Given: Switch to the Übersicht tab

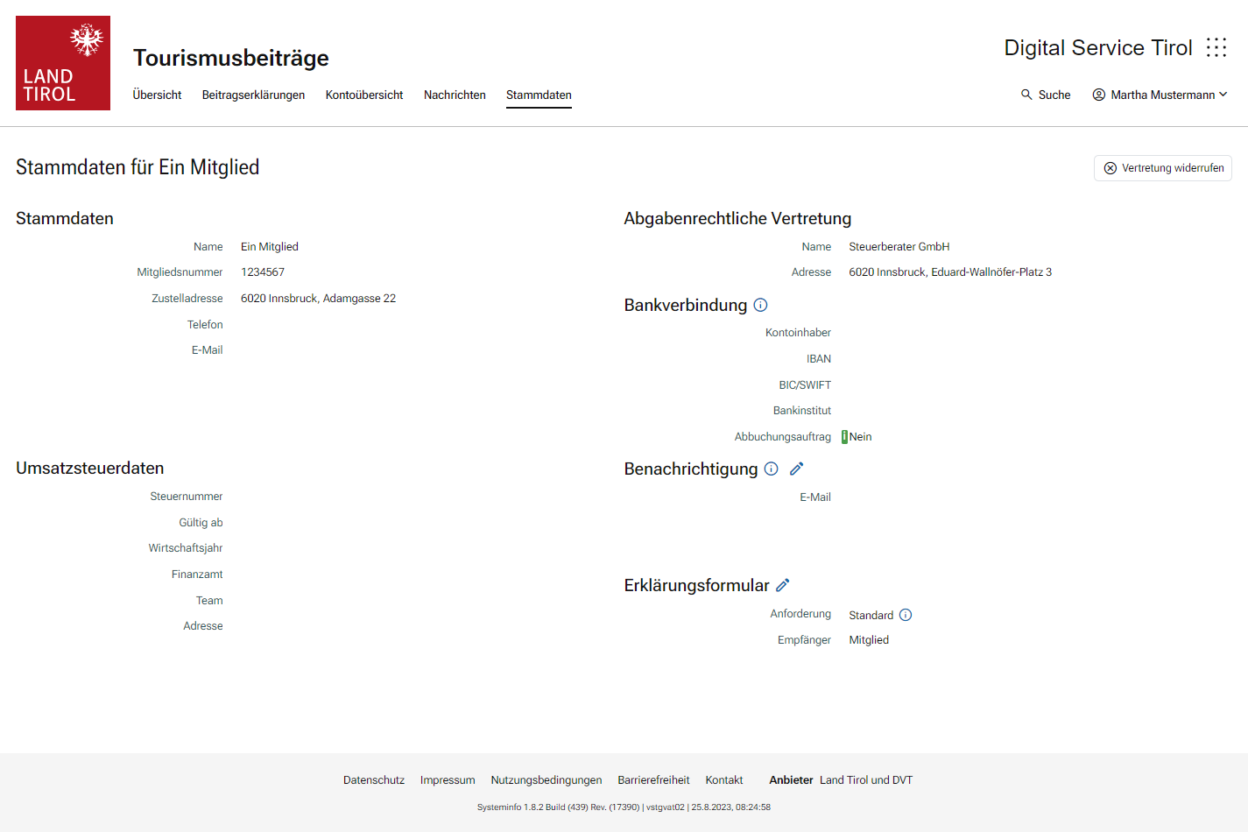Looking at the screenshot, I should point(157,95).
